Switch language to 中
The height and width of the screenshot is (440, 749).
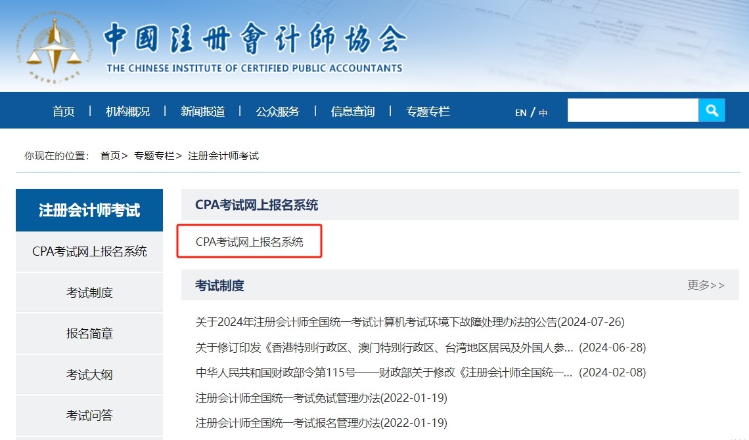543,112
